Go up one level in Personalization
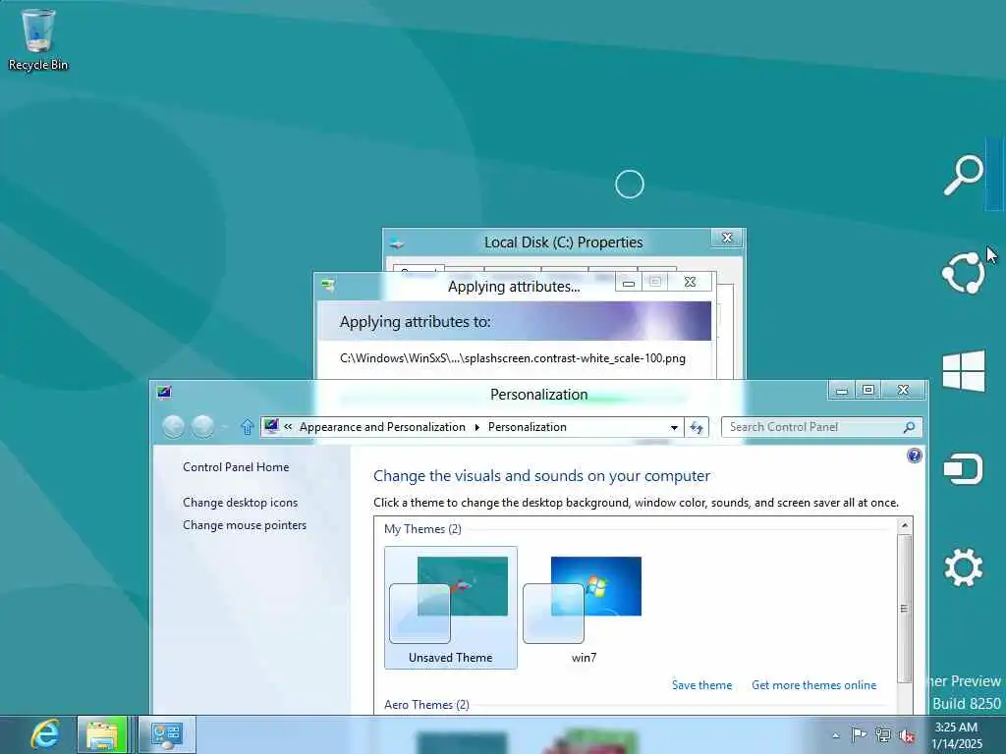The image size is (1006, 754). [247, 426]
